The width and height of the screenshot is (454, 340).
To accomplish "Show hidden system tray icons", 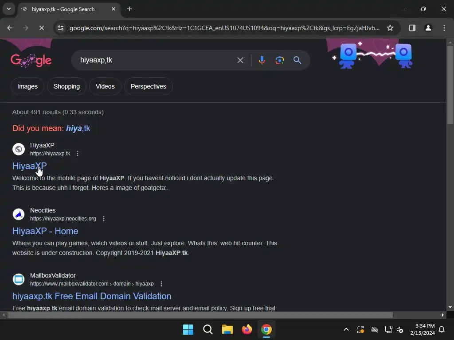I will (346, 329).
